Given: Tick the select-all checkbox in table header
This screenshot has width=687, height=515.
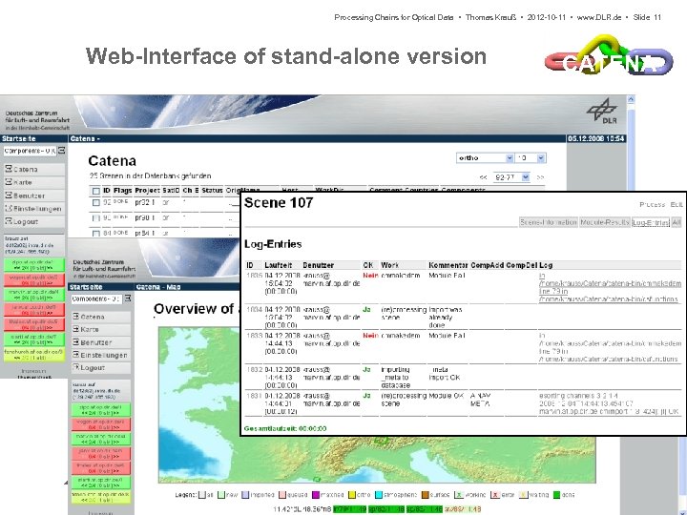Looking at the screenshot, I should click(x=96, y=191).
